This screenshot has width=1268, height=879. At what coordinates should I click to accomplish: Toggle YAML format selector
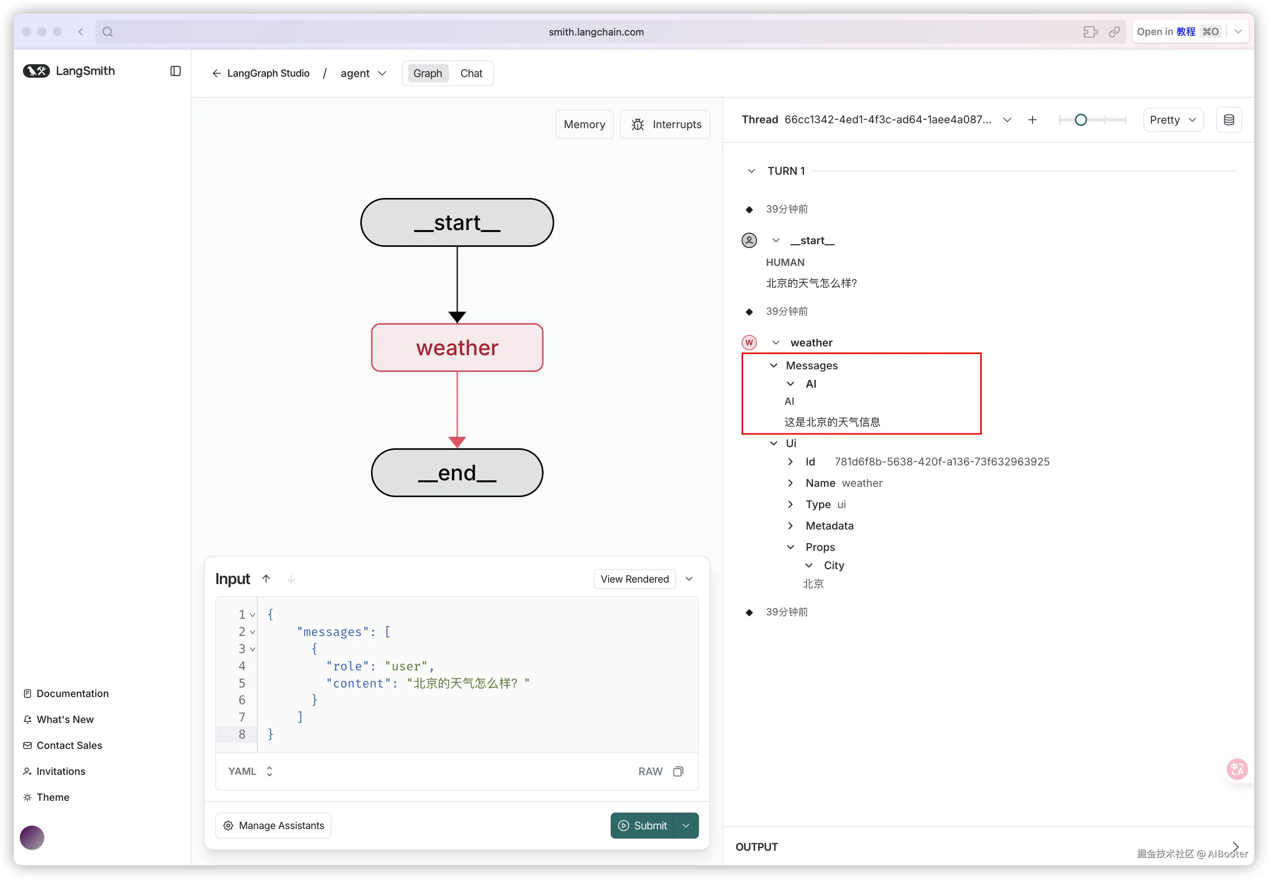(x=250, y=771)
